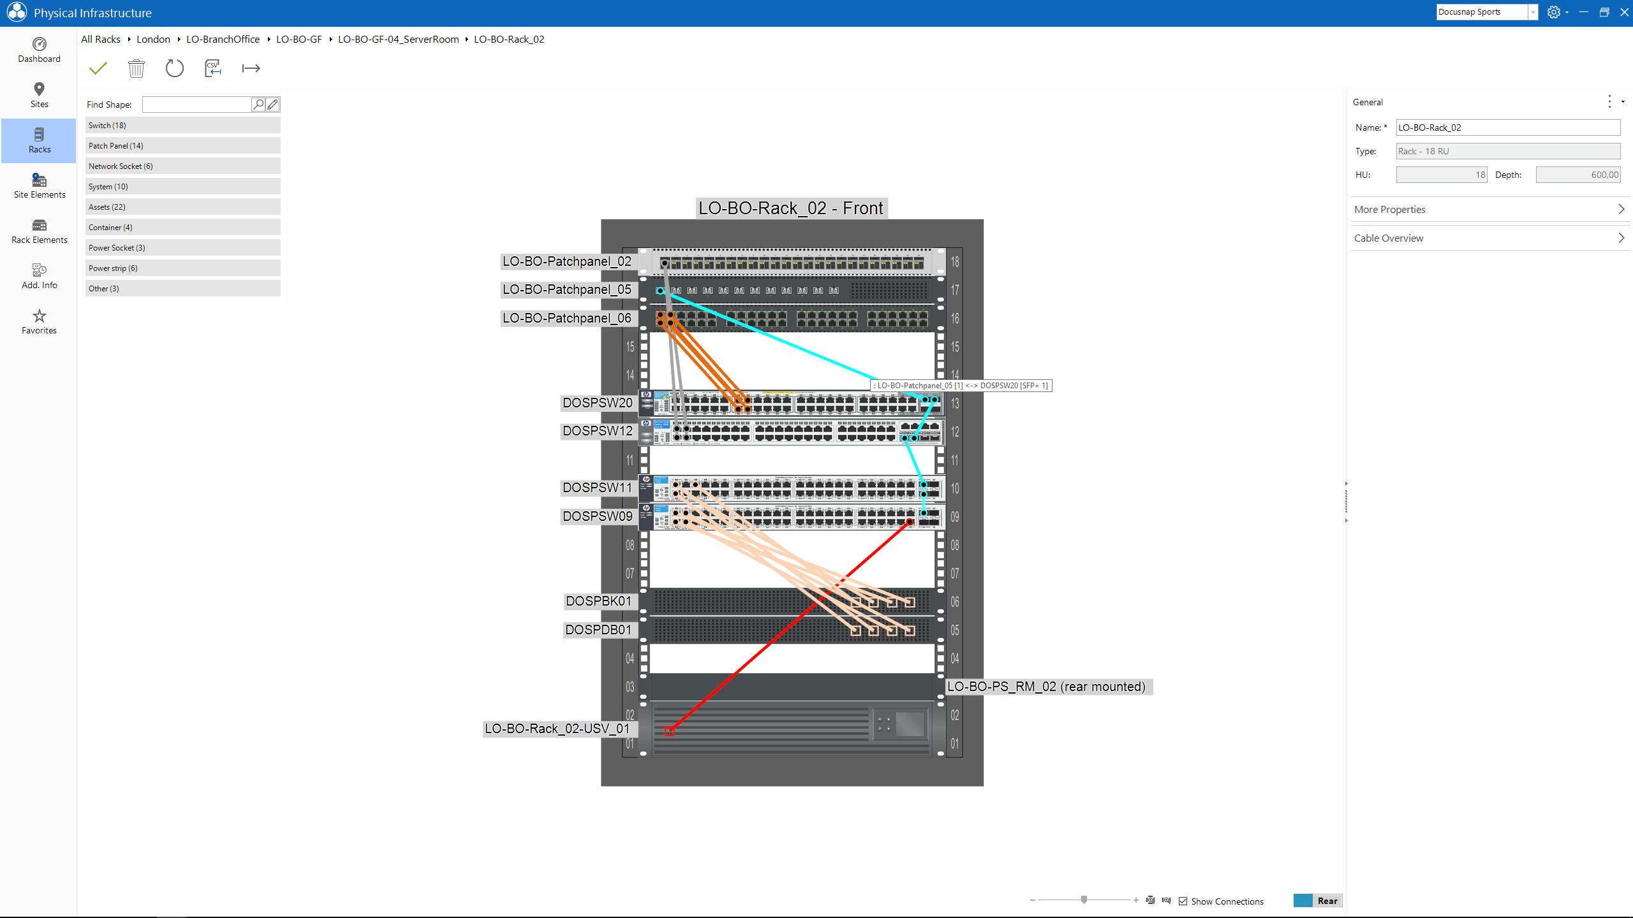
Task: Select the Add. Info sidebar icon
Action: coord(39,275)
